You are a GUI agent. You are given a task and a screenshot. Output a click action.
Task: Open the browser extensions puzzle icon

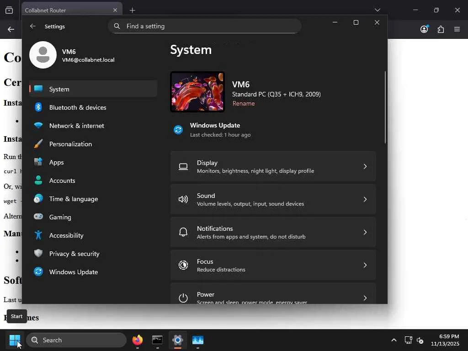click(441, 29)
